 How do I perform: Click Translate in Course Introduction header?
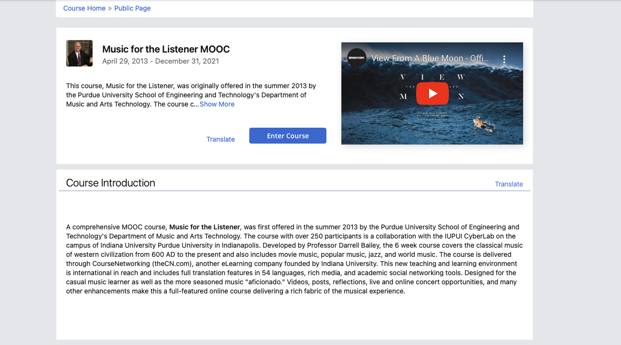pyautogui.click(x=509, y=184)
